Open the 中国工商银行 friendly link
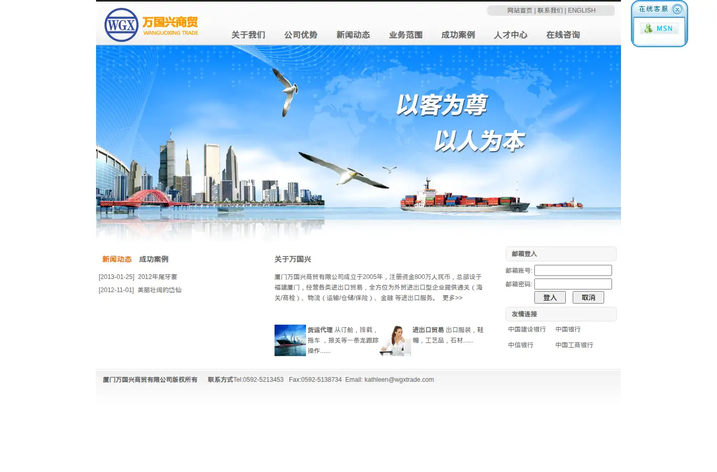Viewport: 717px width, 472px height. [x=574, y=345]
